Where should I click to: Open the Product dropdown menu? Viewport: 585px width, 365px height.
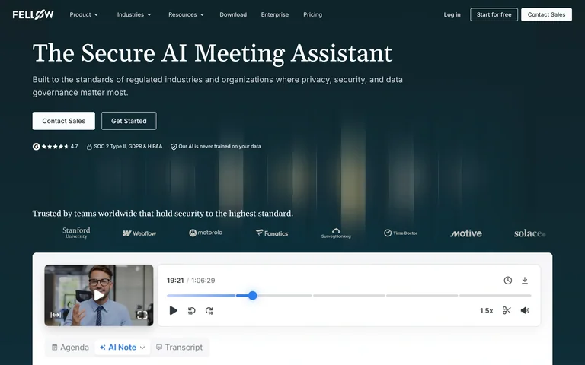tap(84, 14)
